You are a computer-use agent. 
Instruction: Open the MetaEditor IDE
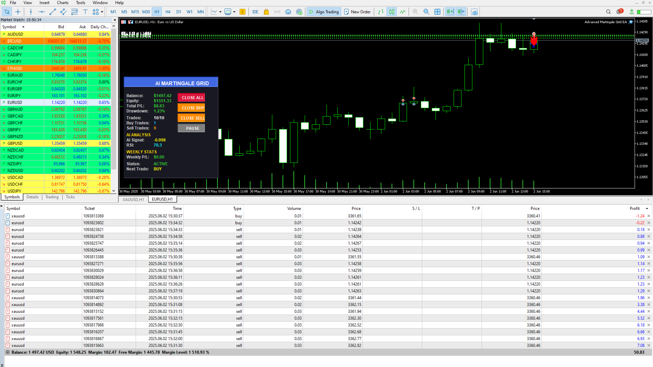click(x=255, y=12)
